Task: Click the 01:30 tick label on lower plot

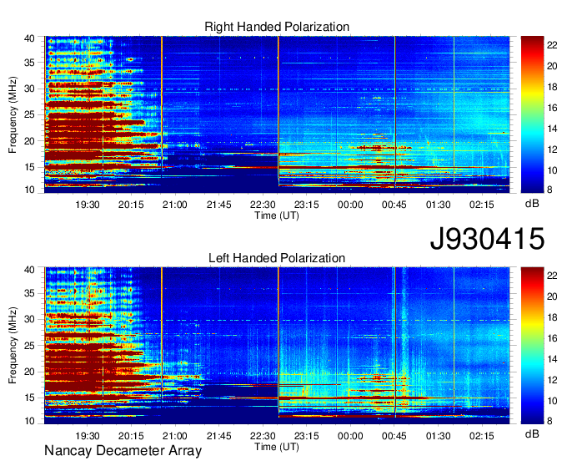Action: coord(439,436)
